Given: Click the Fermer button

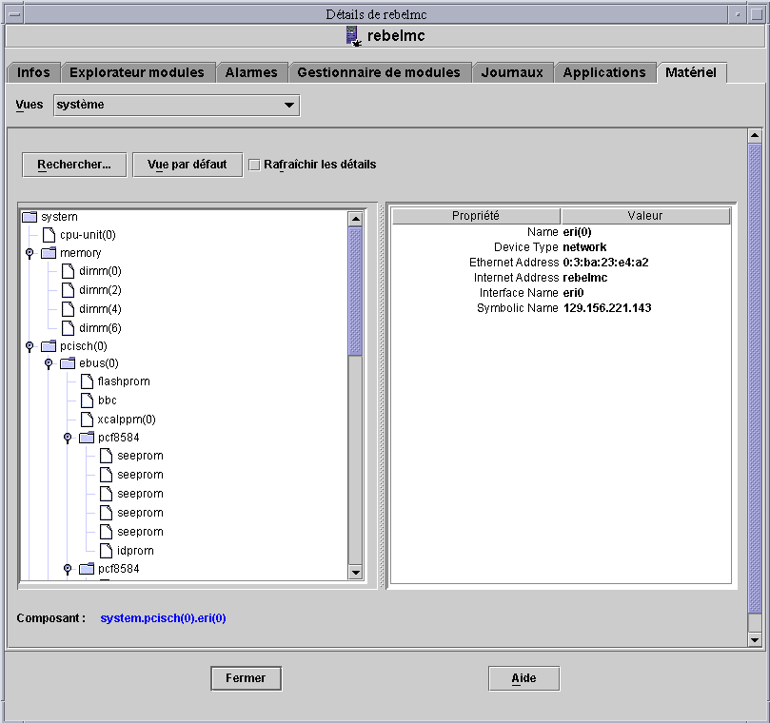Looking at the screenshot, I should (x=246, y=678).
